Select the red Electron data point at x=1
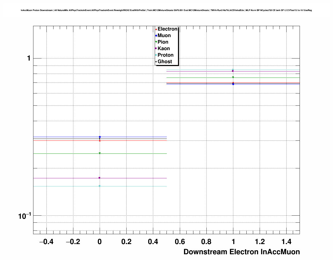Screen dimensions: 333x260 233,82
